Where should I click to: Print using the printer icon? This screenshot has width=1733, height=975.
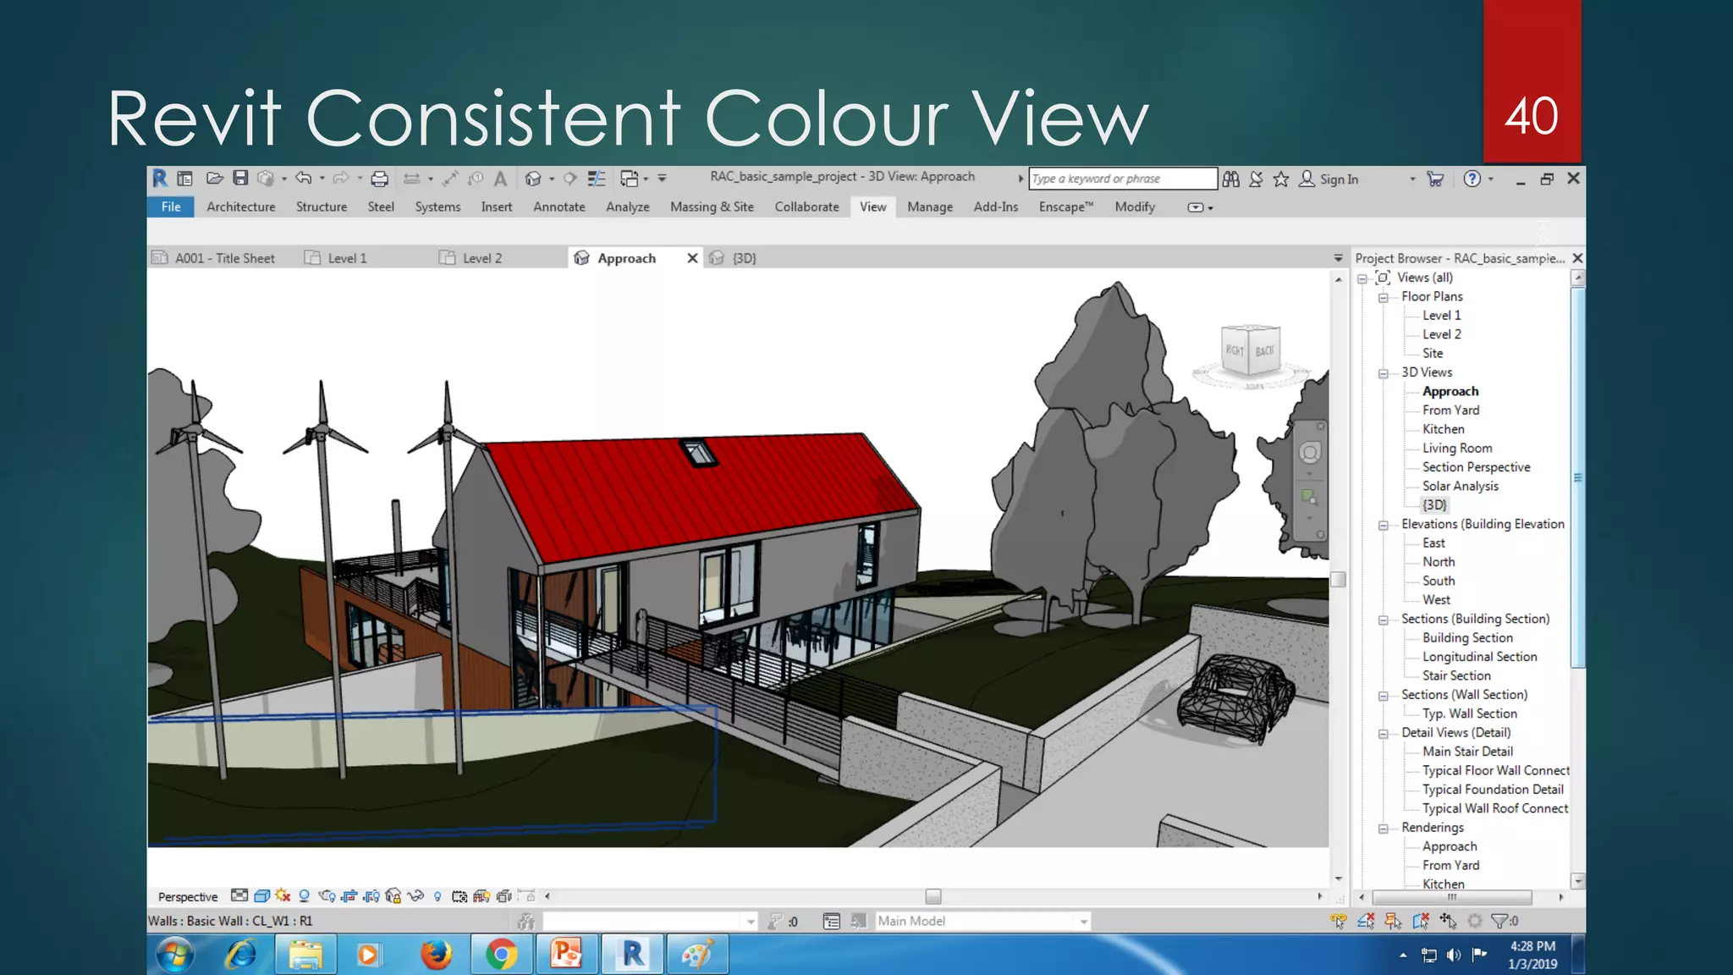click(380, 179)
